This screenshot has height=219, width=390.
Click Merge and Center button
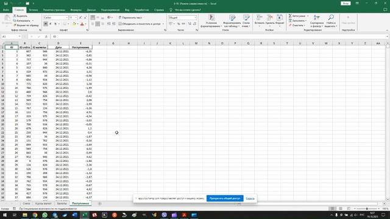coord(140,24)
